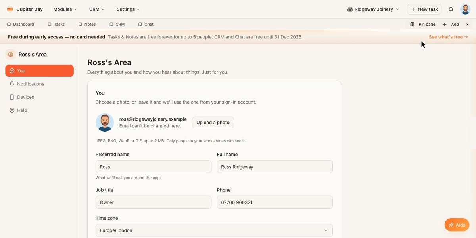Viewport: 476px width, 238px height.
Task: Click into the Full name field
Action: (275, 167)
